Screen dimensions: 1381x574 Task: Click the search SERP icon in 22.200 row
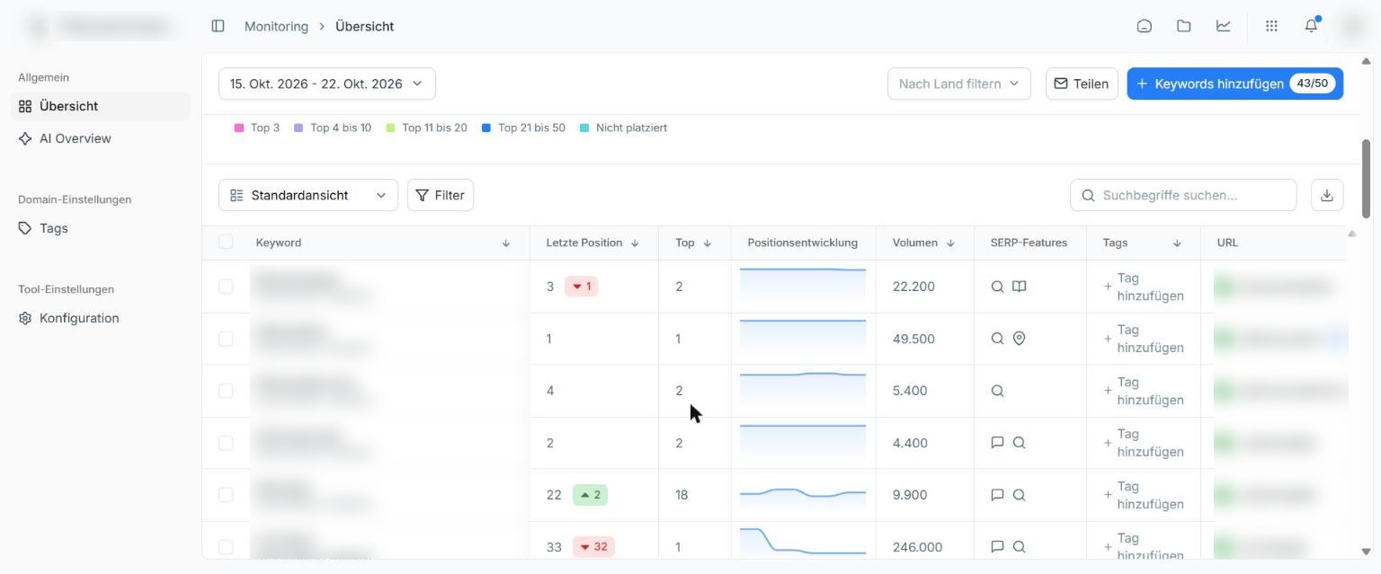(x=997, y=287)
